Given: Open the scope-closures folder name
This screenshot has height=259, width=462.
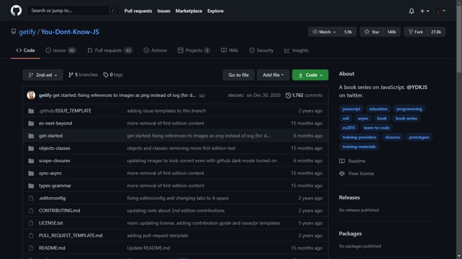Looking at the screenshot, I should 55,161.
